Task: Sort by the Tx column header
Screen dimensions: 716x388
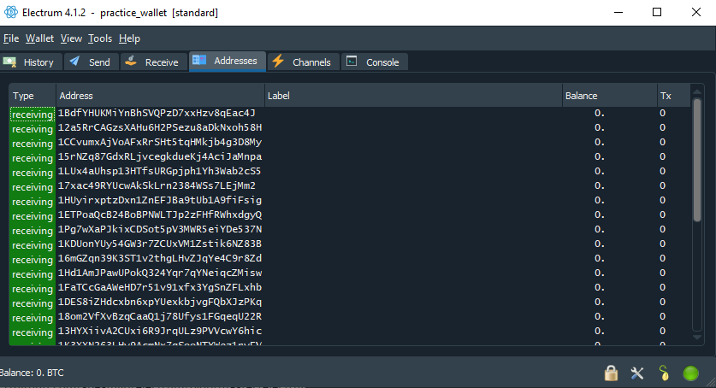Action: [x=673, y=96]
